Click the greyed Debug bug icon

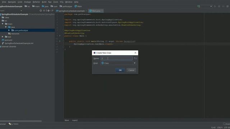(219, 6)
